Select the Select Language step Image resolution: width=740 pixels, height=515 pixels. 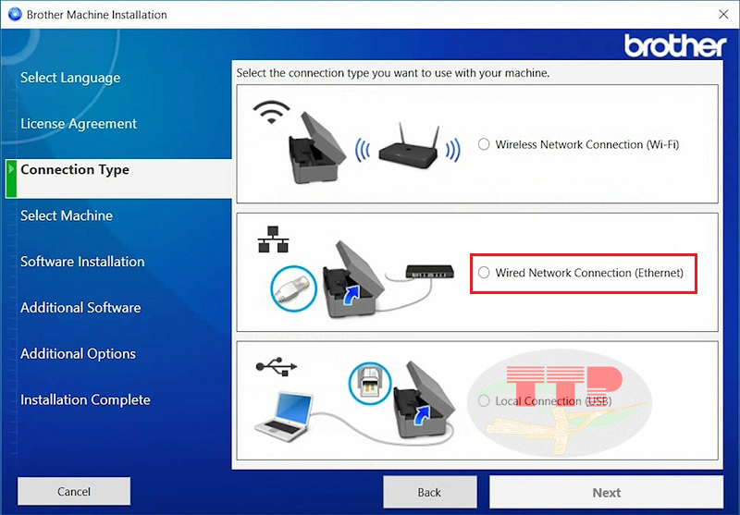(x=70, y=78)
